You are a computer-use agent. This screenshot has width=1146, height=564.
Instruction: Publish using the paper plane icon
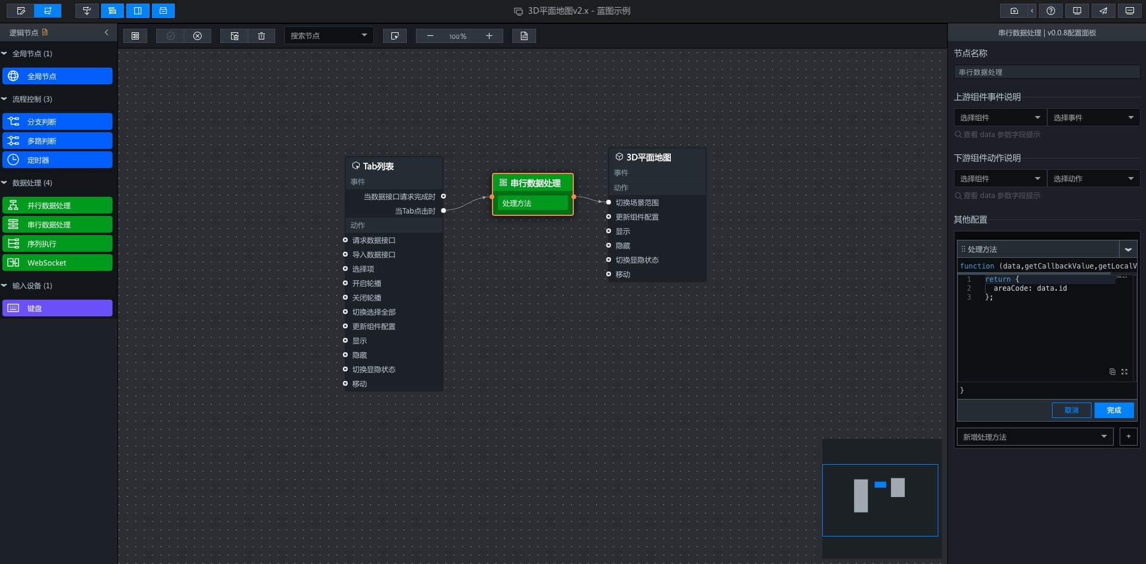1103,11
